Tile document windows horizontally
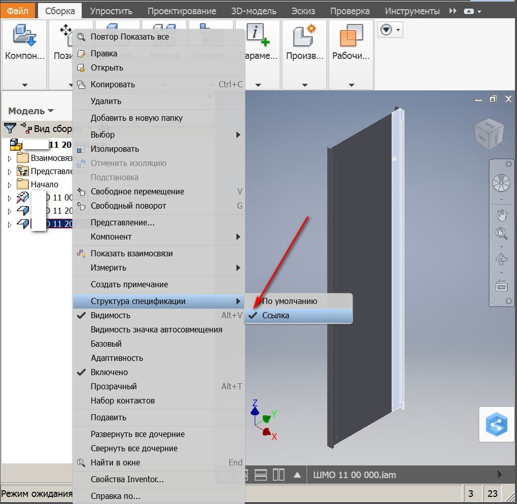517x504 pixels. [260, 475]
